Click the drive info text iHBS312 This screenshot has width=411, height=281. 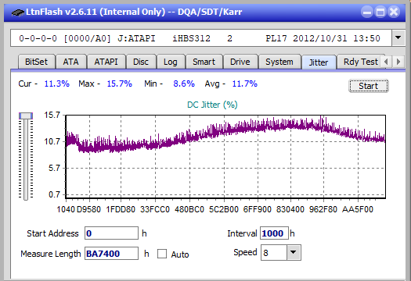(x=192, y=38)
